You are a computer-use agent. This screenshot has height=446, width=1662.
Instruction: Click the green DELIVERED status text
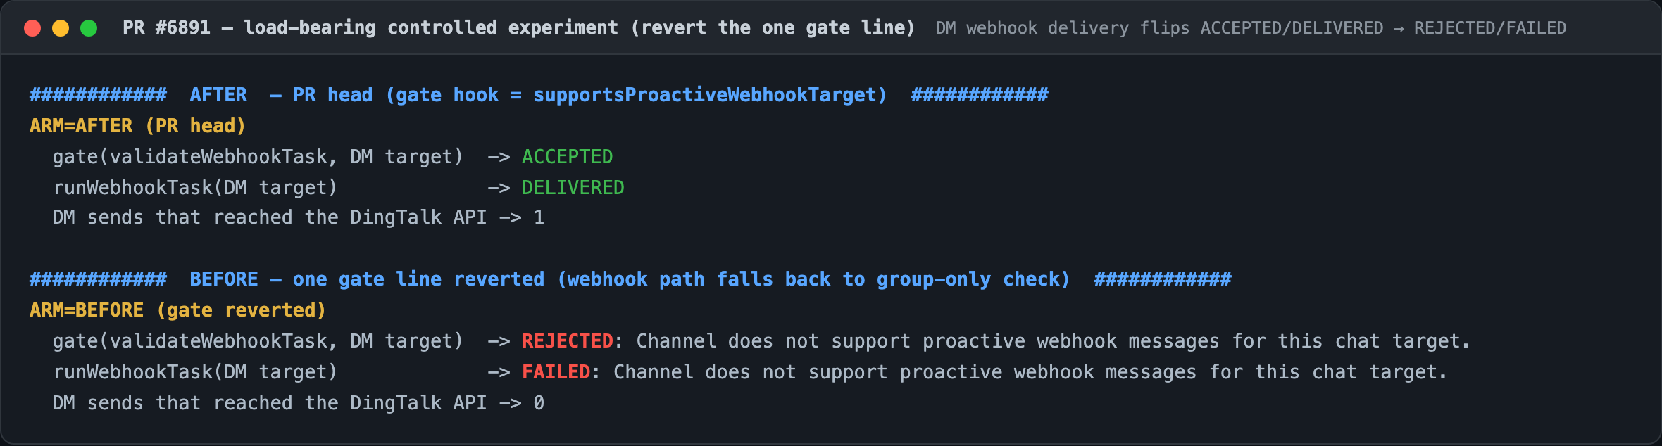coord(573,187)
